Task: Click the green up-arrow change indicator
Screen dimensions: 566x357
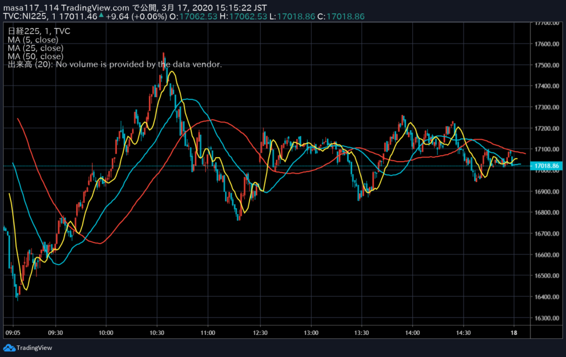Action: pos(101,15)
